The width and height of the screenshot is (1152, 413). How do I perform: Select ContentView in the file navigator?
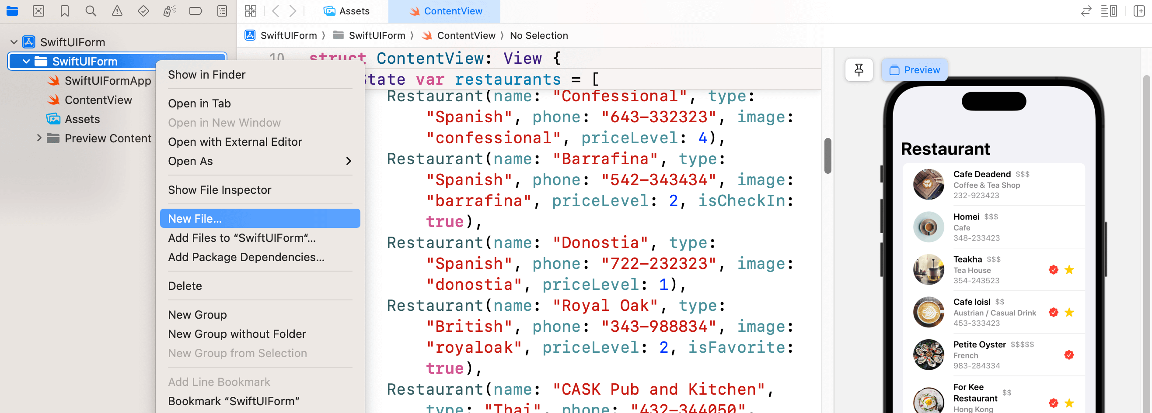[x=99, y=100]
